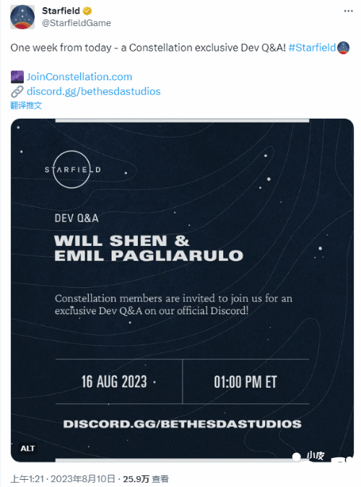Click the 01:00 PM ET time in the image

pyautogui.click(x=245, y=381)
